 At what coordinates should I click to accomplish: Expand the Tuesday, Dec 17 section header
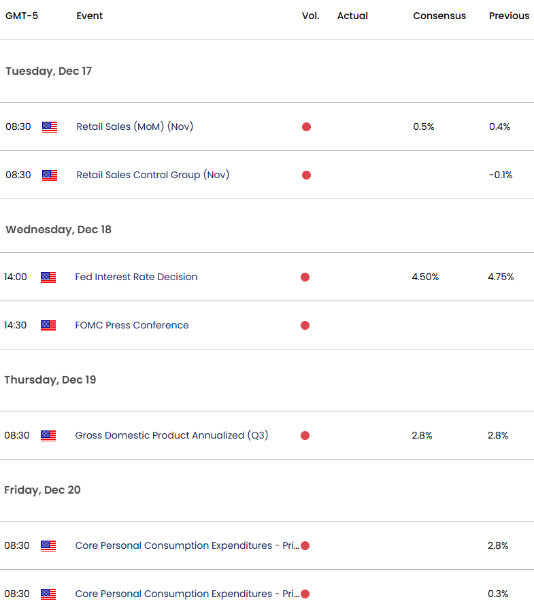[48, 71]
